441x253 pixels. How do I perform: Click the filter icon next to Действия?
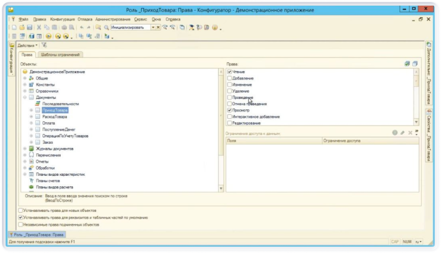[44, 45]
